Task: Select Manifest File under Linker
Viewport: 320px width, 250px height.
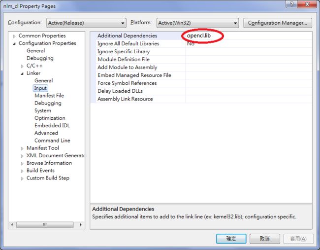Action: coord(49,96)
